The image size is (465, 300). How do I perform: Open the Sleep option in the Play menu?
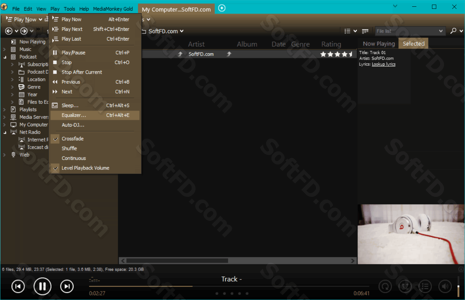click(95, 105)
